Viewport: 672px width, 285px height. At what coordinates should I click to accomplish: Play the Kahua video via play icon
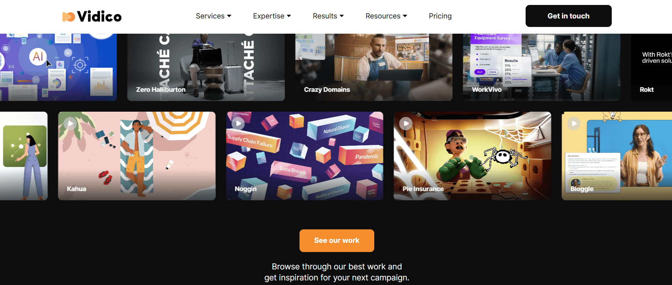71,123
